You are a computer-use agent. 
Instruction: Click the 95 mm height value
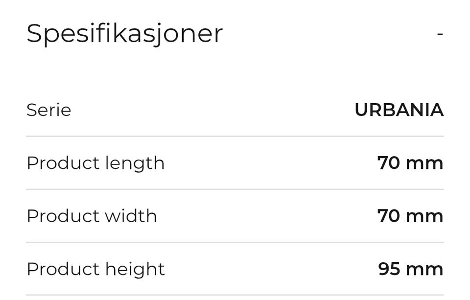(x=411, y=269)
